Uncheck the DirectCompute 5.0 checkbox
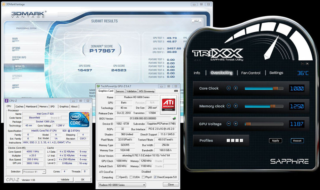The width and height of the screenshot is (320, 190). [155, 177]
